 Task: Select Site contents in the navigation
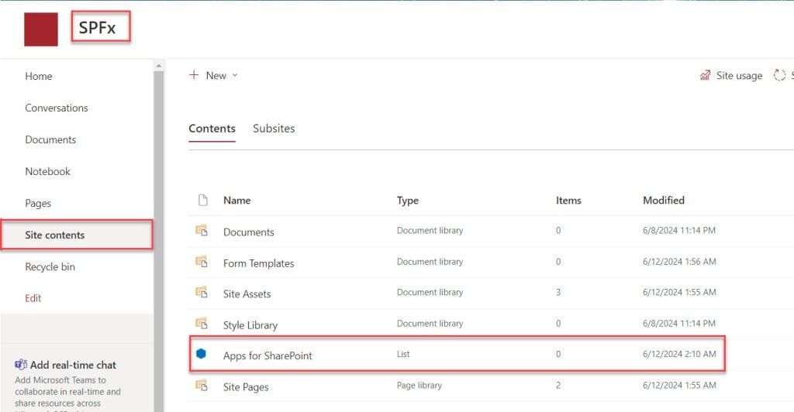click(x=77, y=235)
